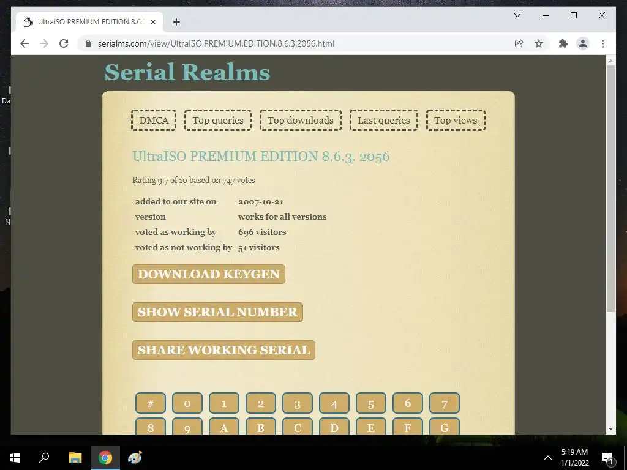Close the UltraISO PREMIUM EDITION tab
The image size is (627, 470).
(152, 22)
